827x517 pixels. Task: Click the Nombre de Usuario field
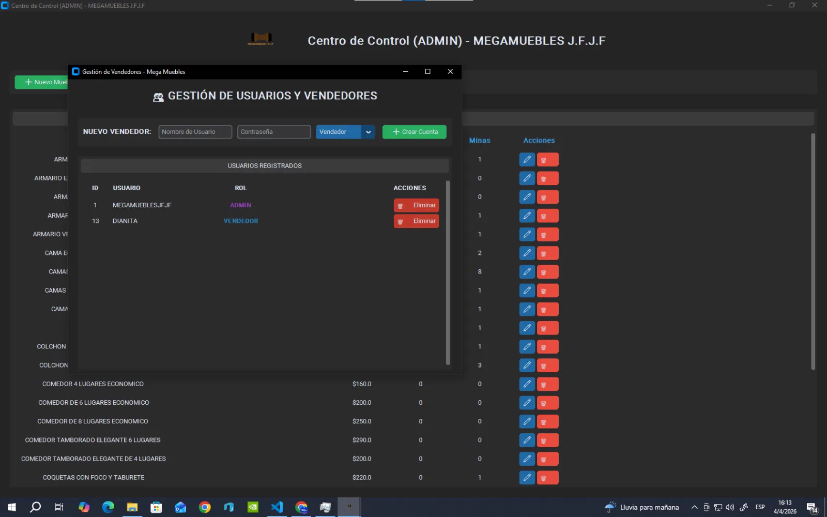pos(195,132)
